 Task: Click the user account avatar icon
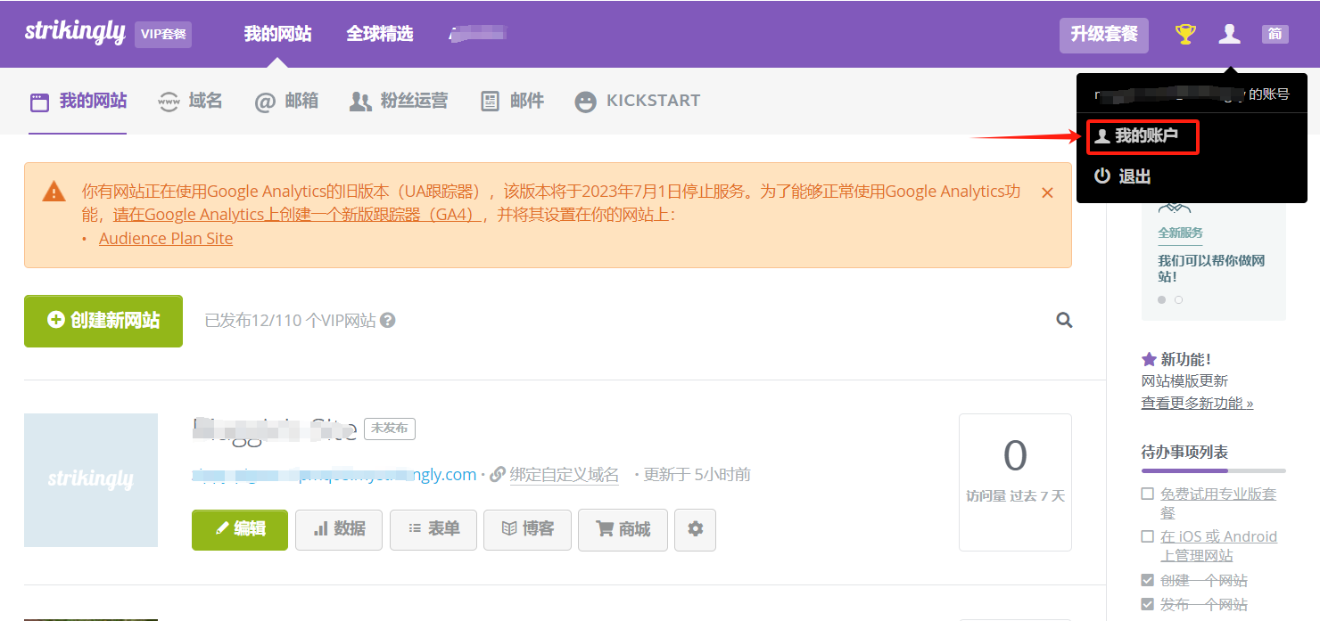1229,33
